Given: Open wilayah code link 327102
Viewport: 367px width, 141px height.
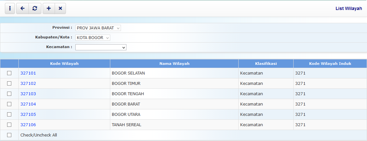Looking at the screenshot, I should point(28,84).
